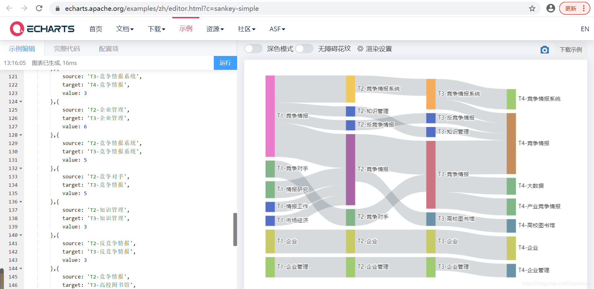Click the browser forward arrow
This screenshot has width=594, height=289.
pos(24,8)
